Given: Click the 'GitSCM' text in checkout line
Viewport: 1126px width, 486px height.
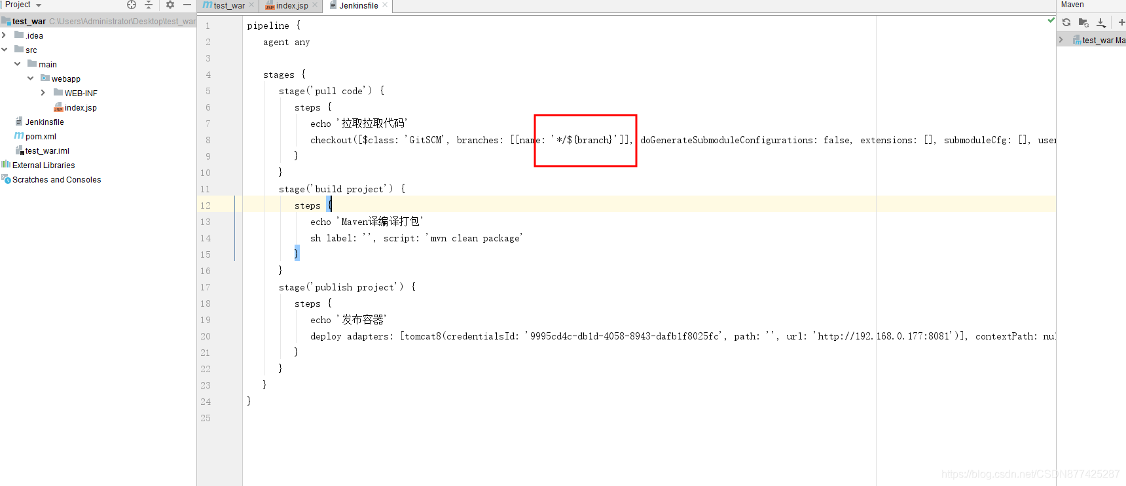Looking at the screenshot, I should 425,140.
